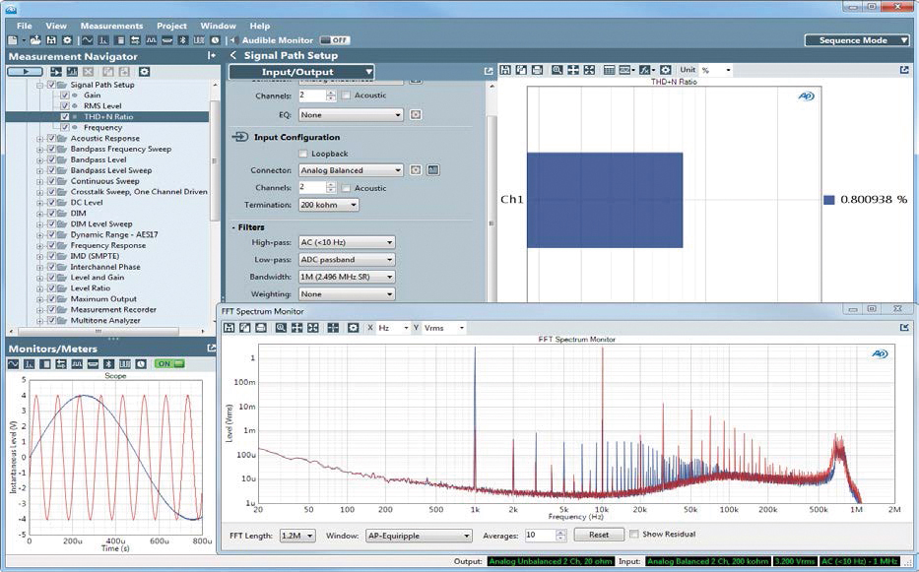Print the THD+N Ratio graph

point(538,70)
